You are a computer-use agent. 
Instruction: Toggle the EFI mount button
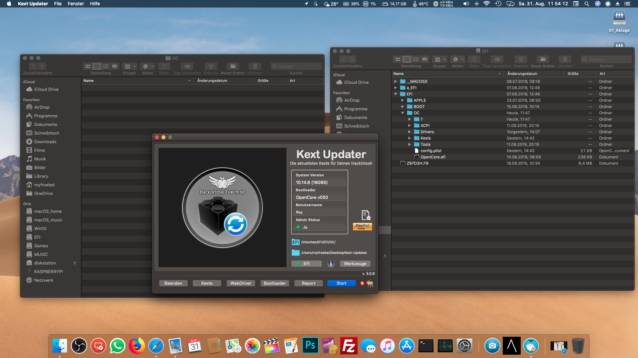(x=306, y=264)
